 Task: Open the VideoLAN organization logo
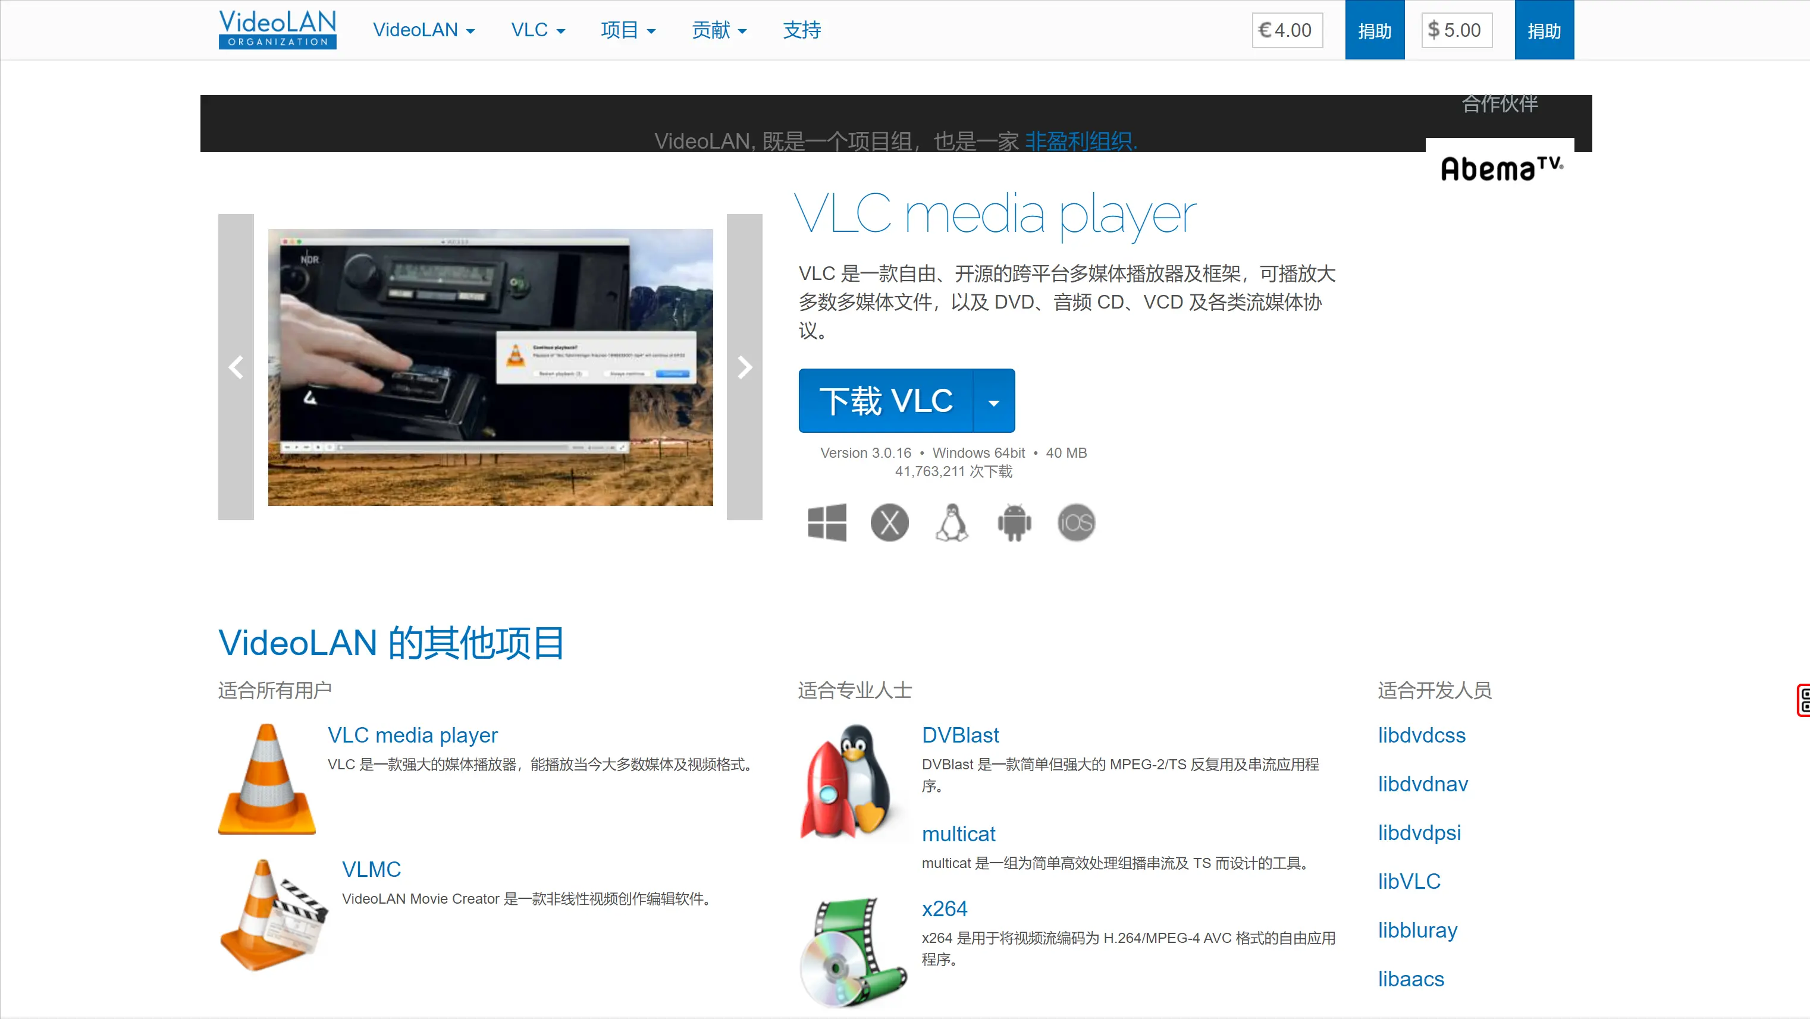278,30
